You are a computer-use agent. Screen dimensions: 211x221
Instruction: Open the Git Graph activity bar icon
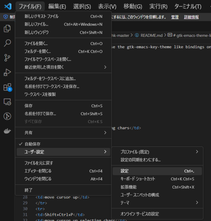(x=7, y=116)
